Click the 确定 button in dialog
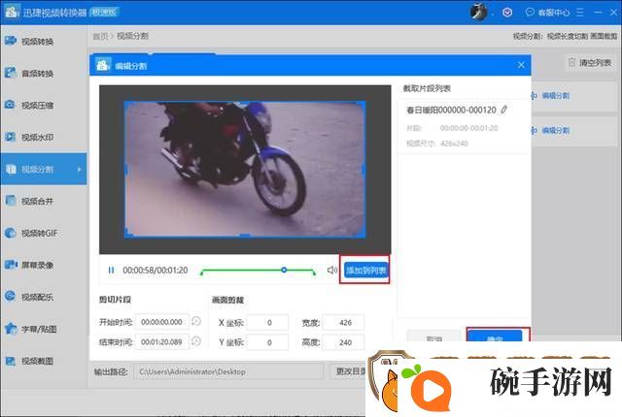 (495, 337)
